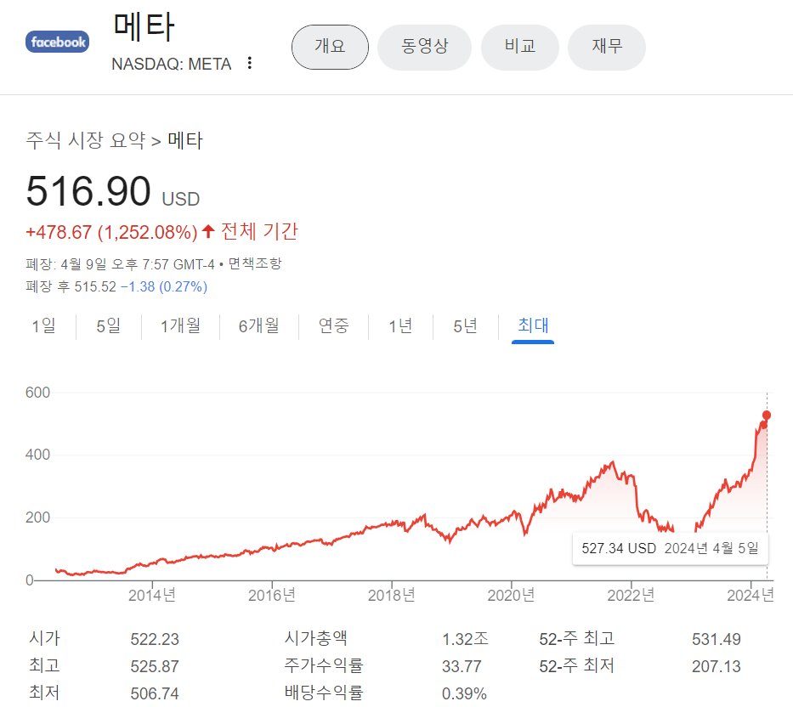Keep the 최대 maximum range selected
793x707 pixels.
(532, 325)
